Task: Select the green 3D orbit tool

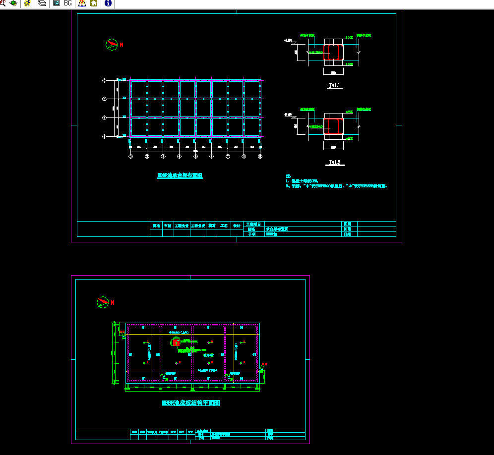Action: [x=13, y=3]
